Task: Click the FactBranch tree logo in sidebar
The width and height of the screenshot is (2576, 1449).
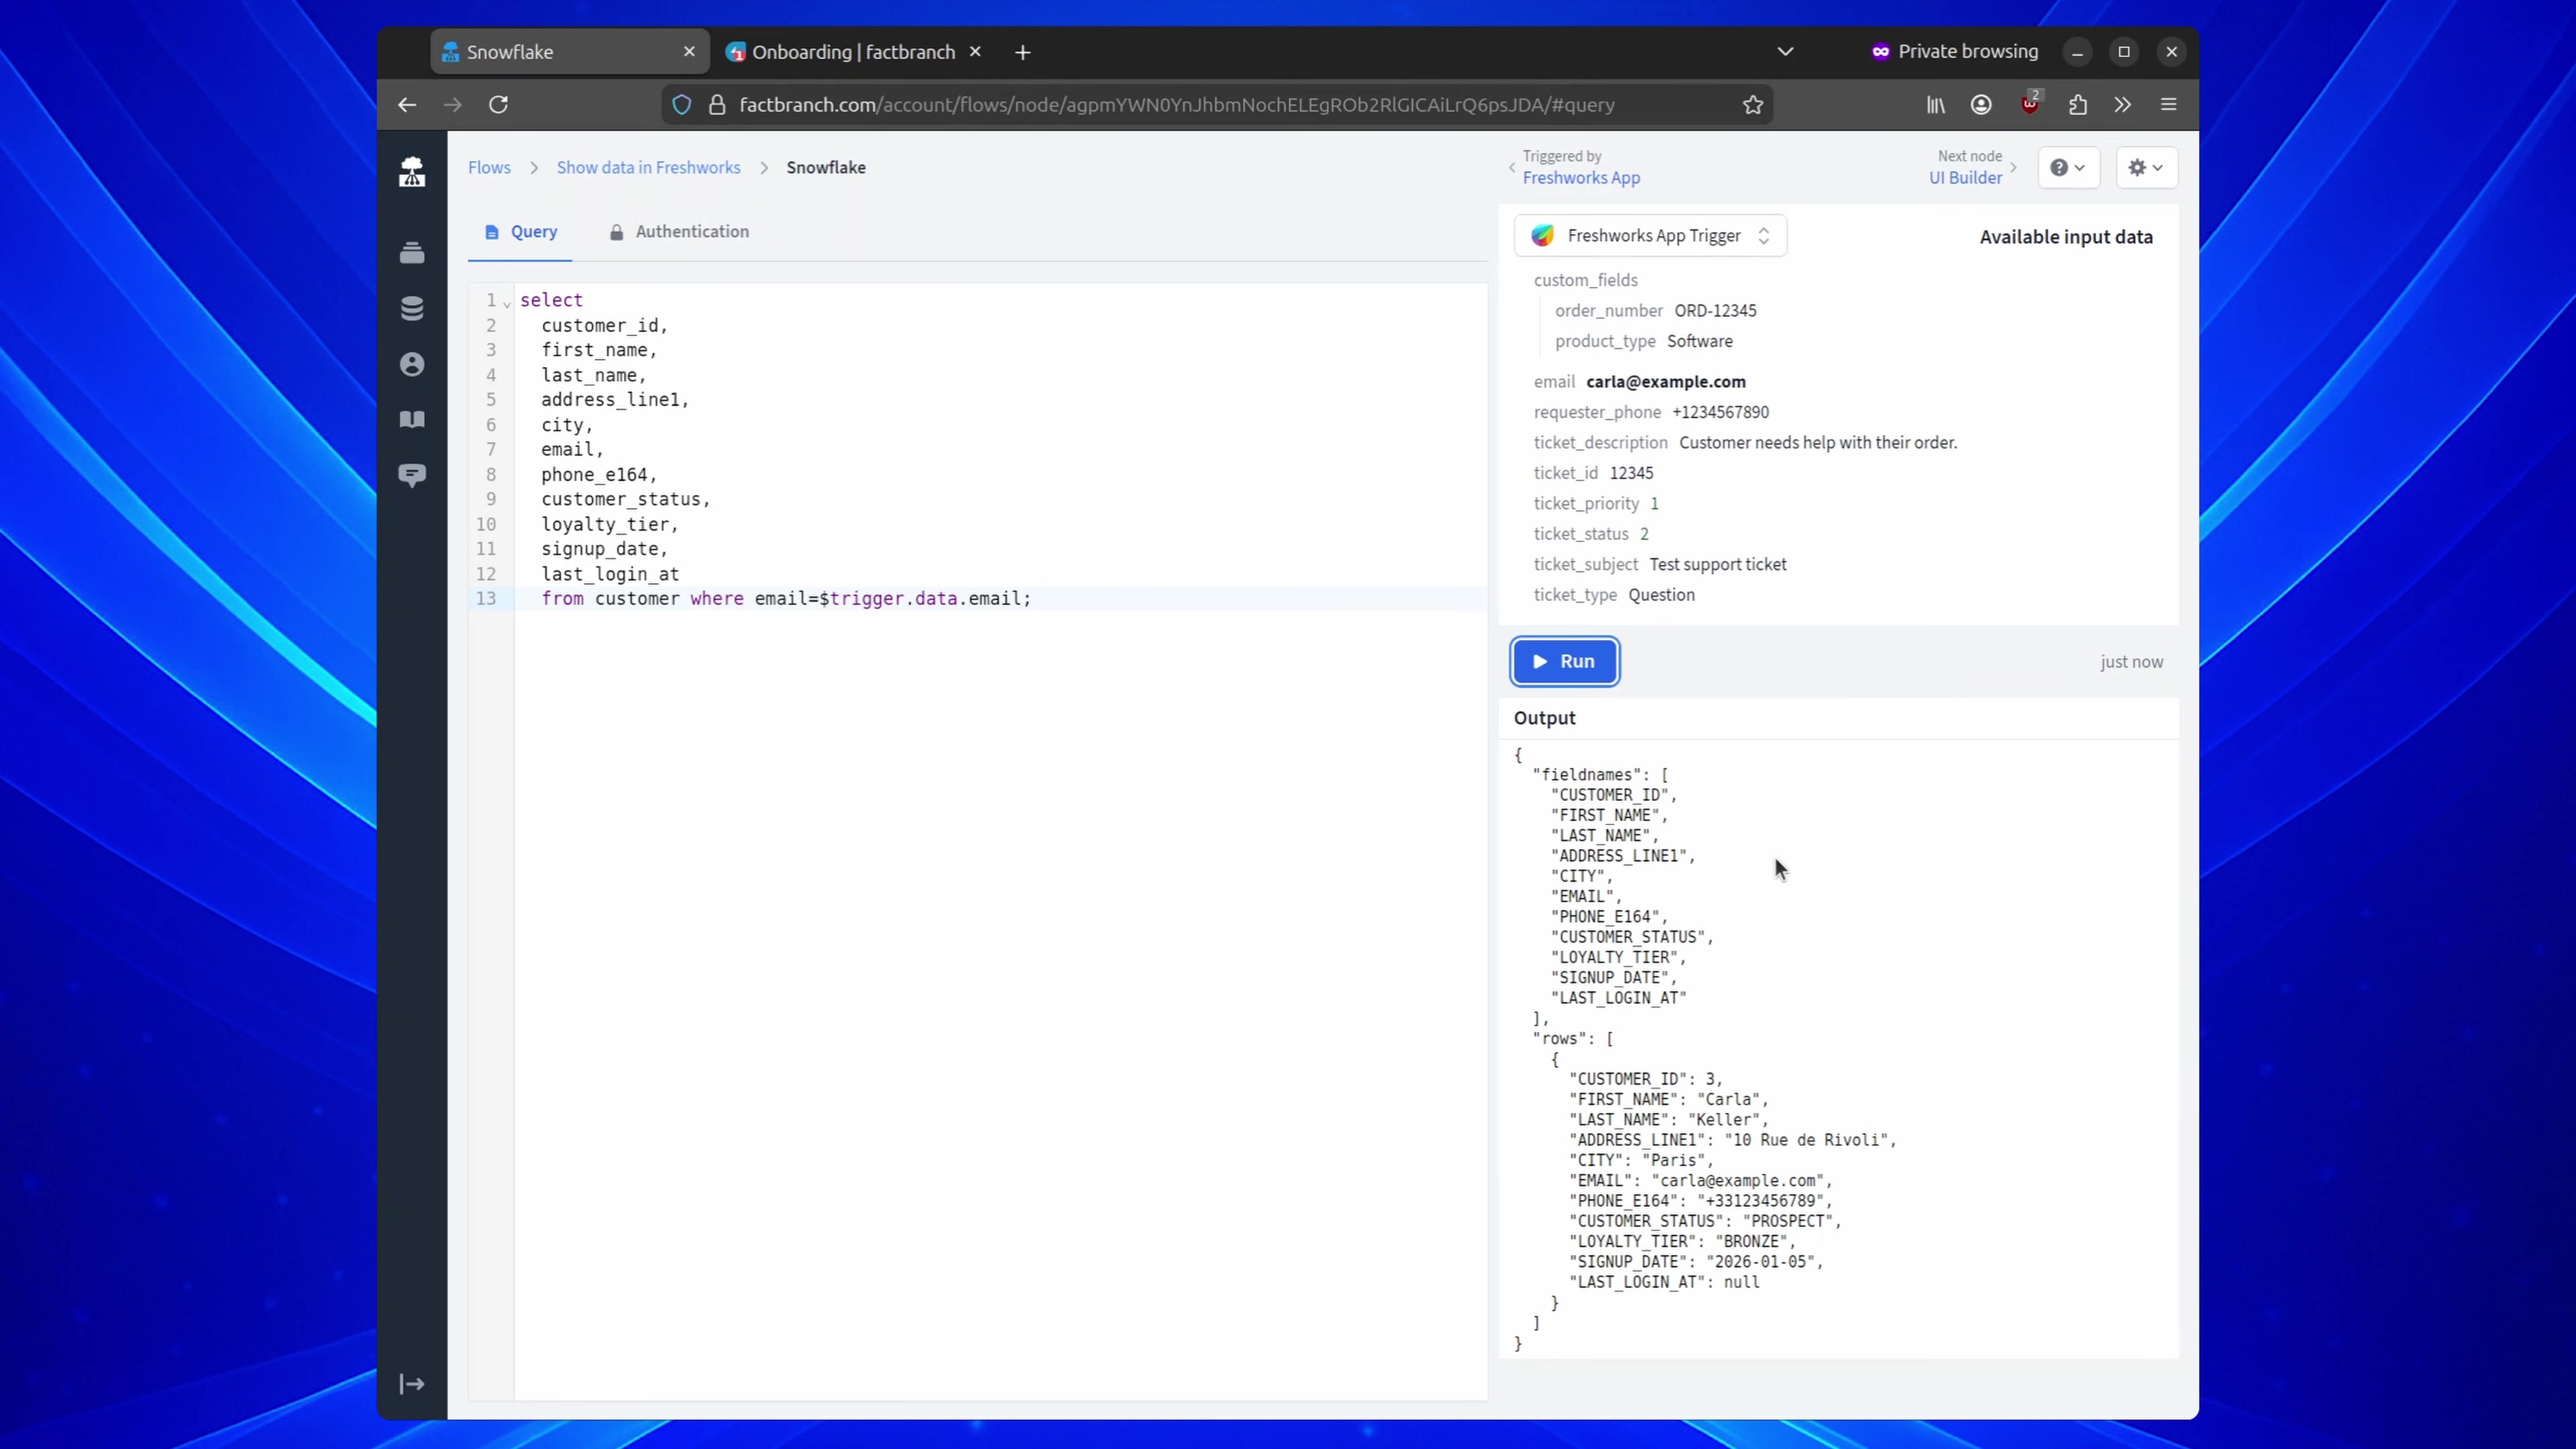Action: pos(412,171)
